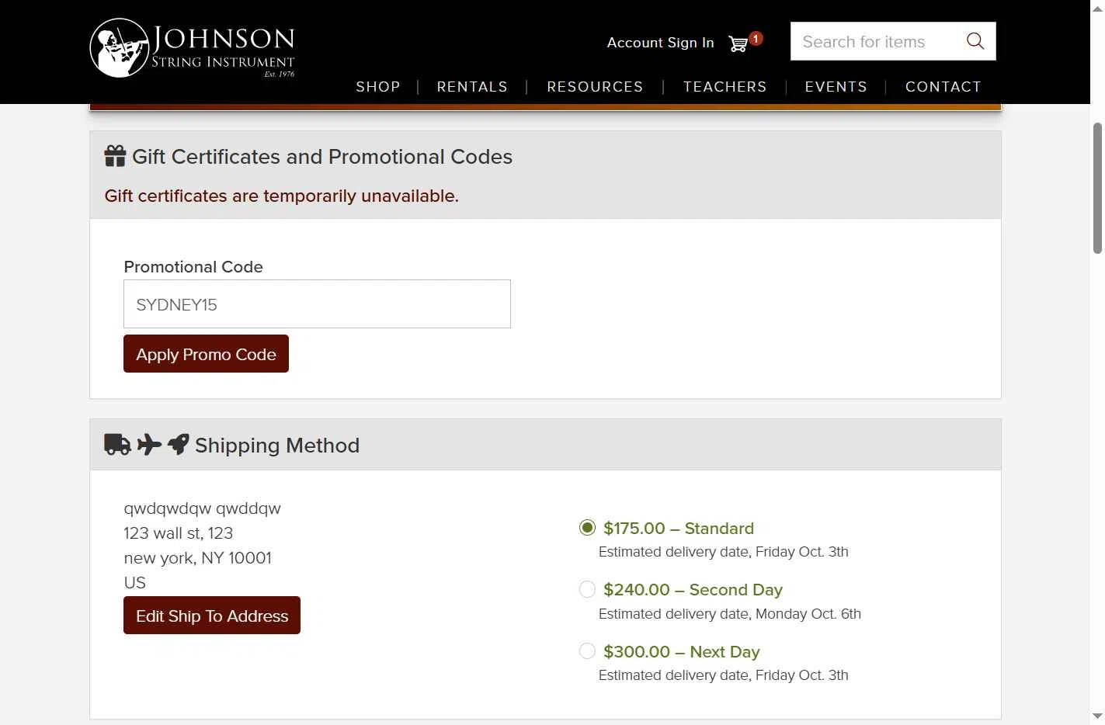This screenshot has height=725, width=1105.
Task: Click the 'Promotional Code' label
Action: (x=193, y=266)
